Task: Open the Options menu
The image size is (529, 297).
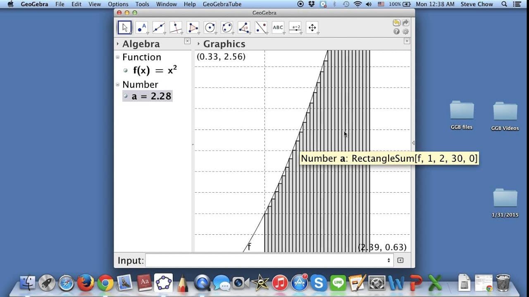Action: pyautogui.click(x=118, y=4)
